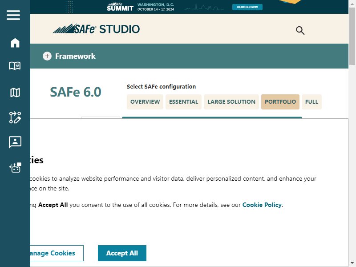Click the SAFe Studio logo
356x267 pixels.
(x=96, y=29)
